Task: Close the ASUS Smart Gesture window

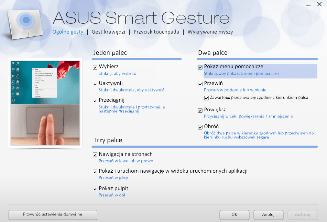Action: tap(319, 4)
